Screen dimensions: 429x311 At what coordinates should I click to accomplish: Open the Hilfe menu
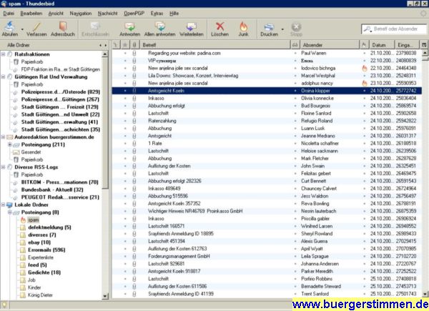[x=174, y=14]
